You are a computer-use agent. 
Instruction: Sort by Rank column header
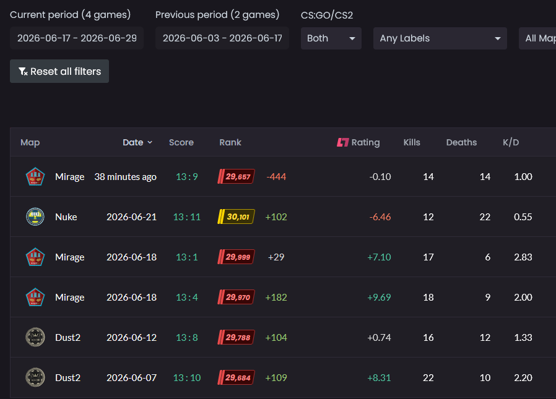[x=230, y=142]
